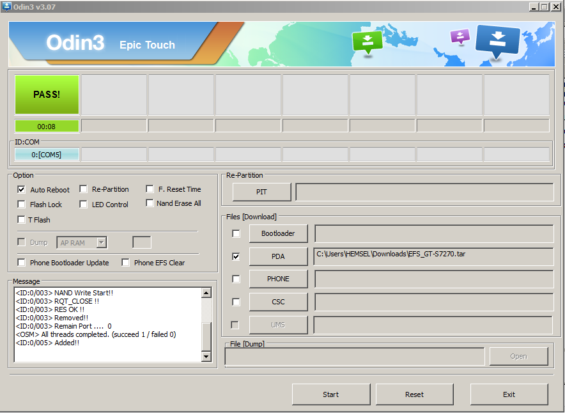The height and width of the screenshot is (413, 565).
Task: Click the File [Dump] path field
Action: click(x=355, y=356)
